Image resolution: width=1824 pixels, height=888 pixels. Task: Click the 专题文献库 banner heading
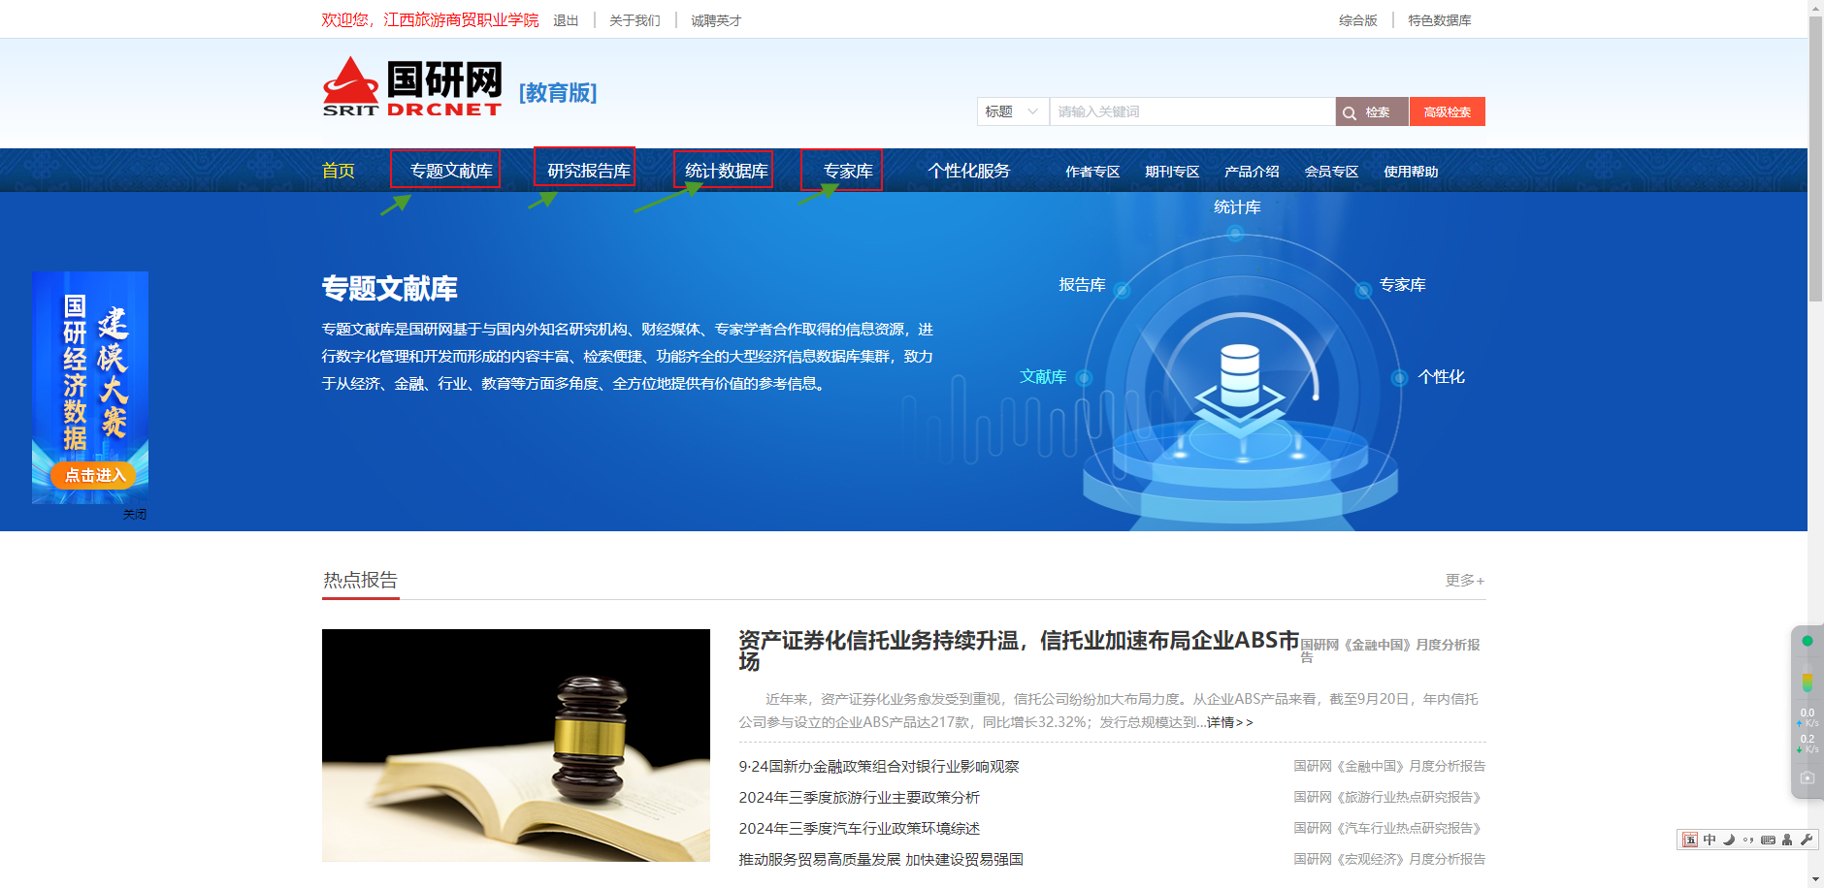(x=390, y=288)
